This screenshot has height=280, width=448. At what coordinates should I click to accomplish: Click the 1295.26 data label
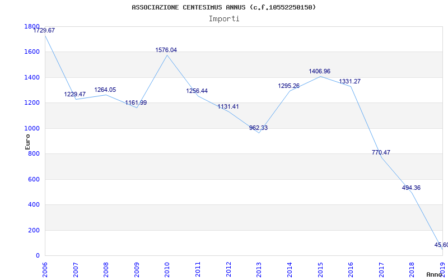(x=289, y=86)
